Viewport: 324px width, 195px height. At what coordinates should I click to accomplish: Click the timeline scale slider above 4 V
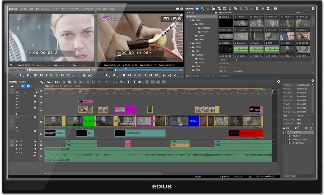tap(26, 92)
